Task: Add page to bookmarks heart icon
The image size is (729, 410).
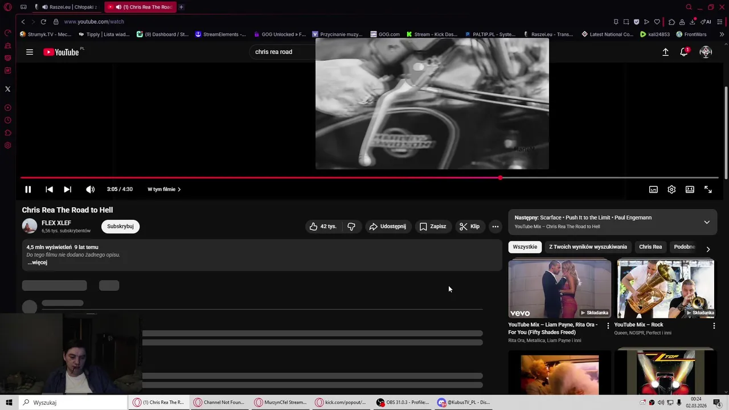Action: pos(657,22)
